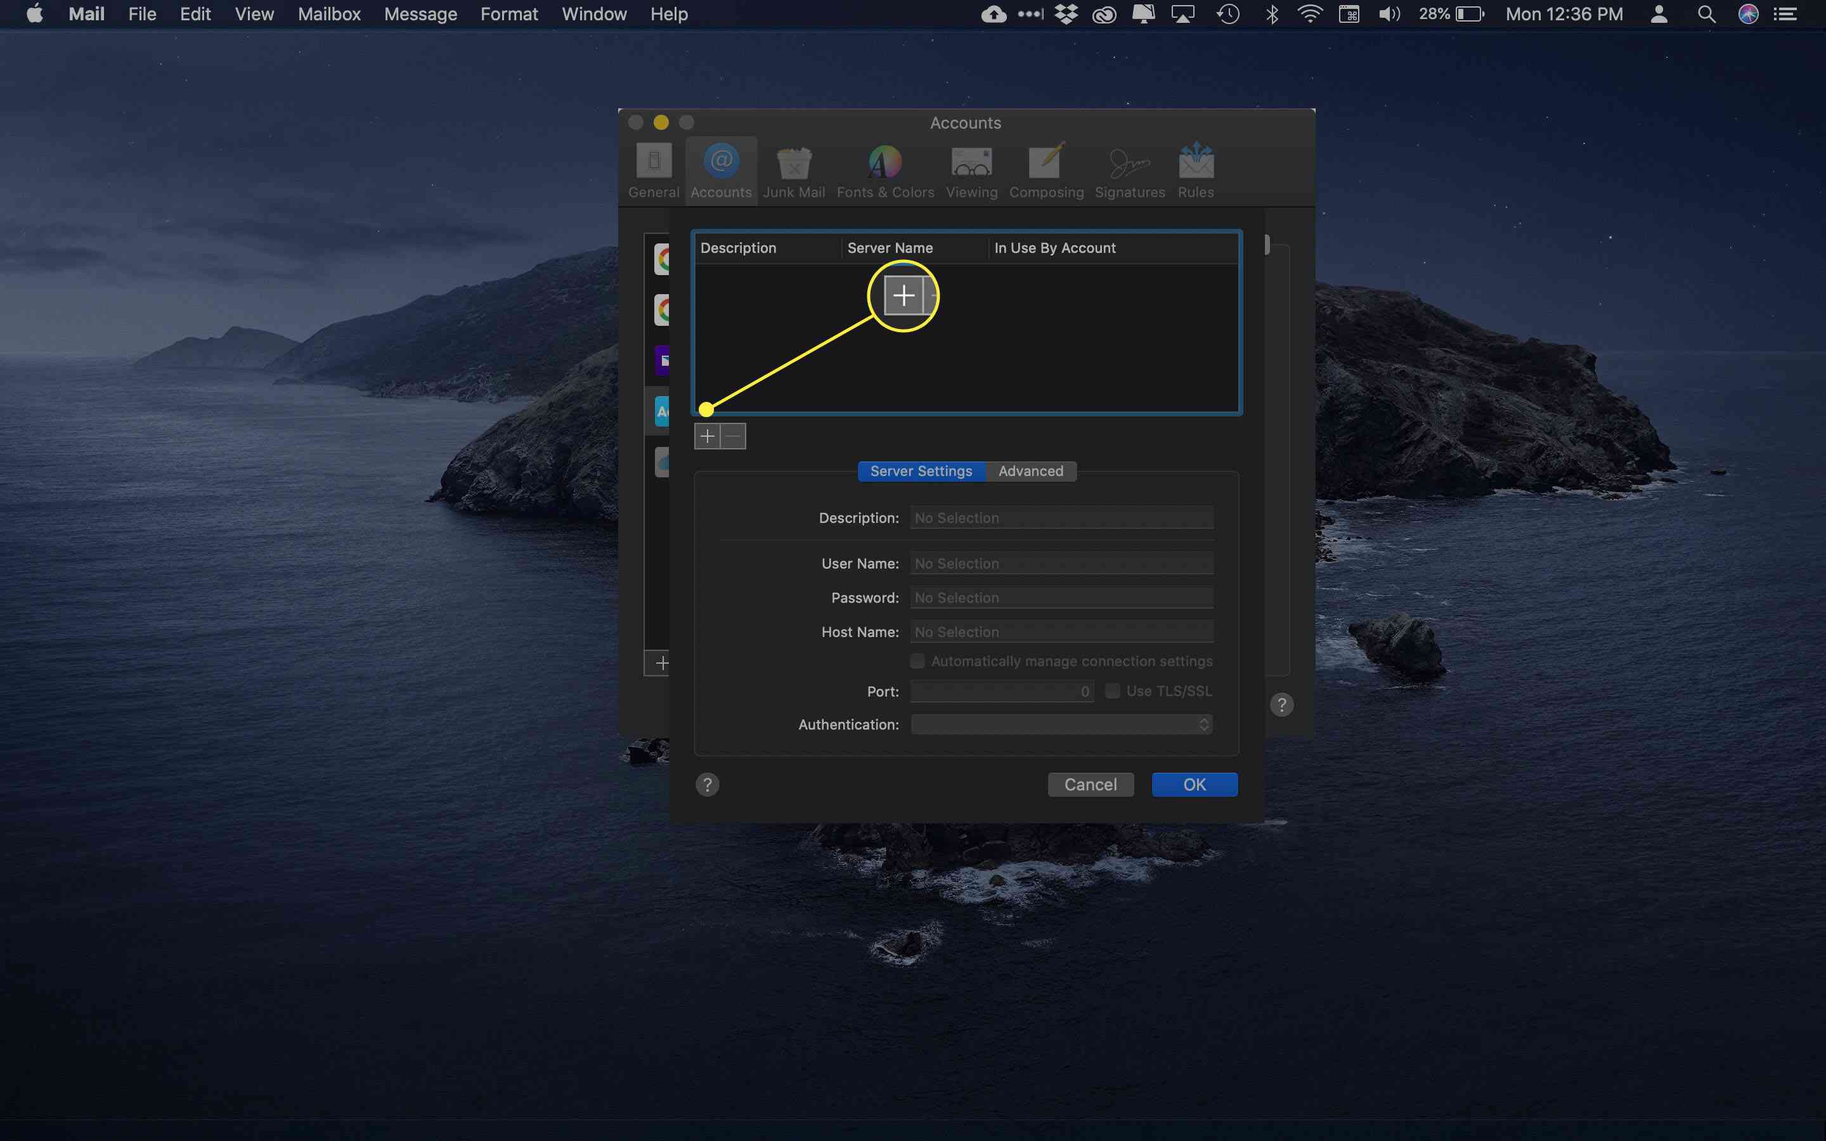1826x1141 pixels.
Task: Click Cancel to dismiss dialog
Action: pos(1090,783)
